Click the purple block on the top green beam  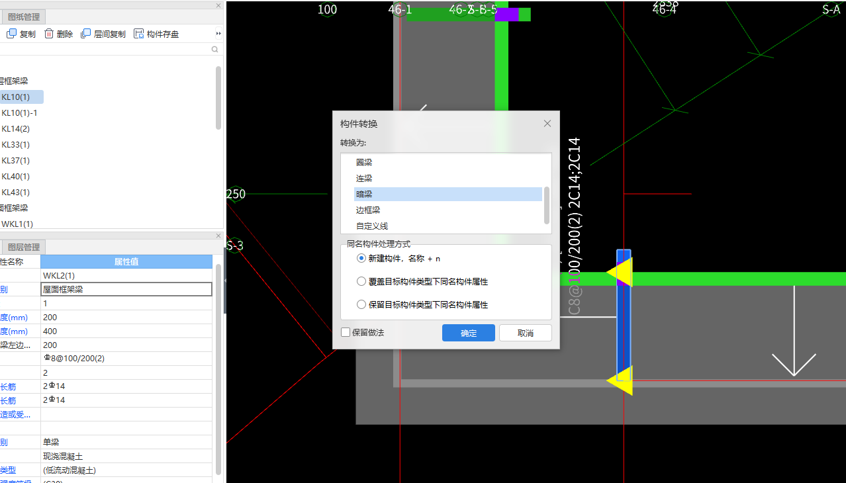click(x=506, y=15)
